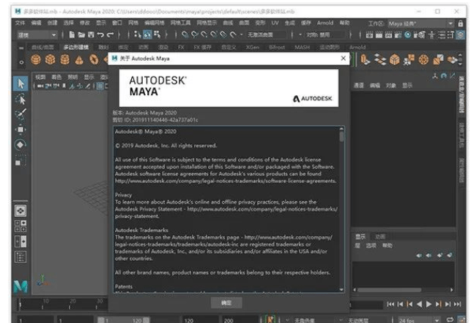Pick the Lasso select tool
This screenshot has height=323, width=471.
pyautogui.click(x=21, y=99)
